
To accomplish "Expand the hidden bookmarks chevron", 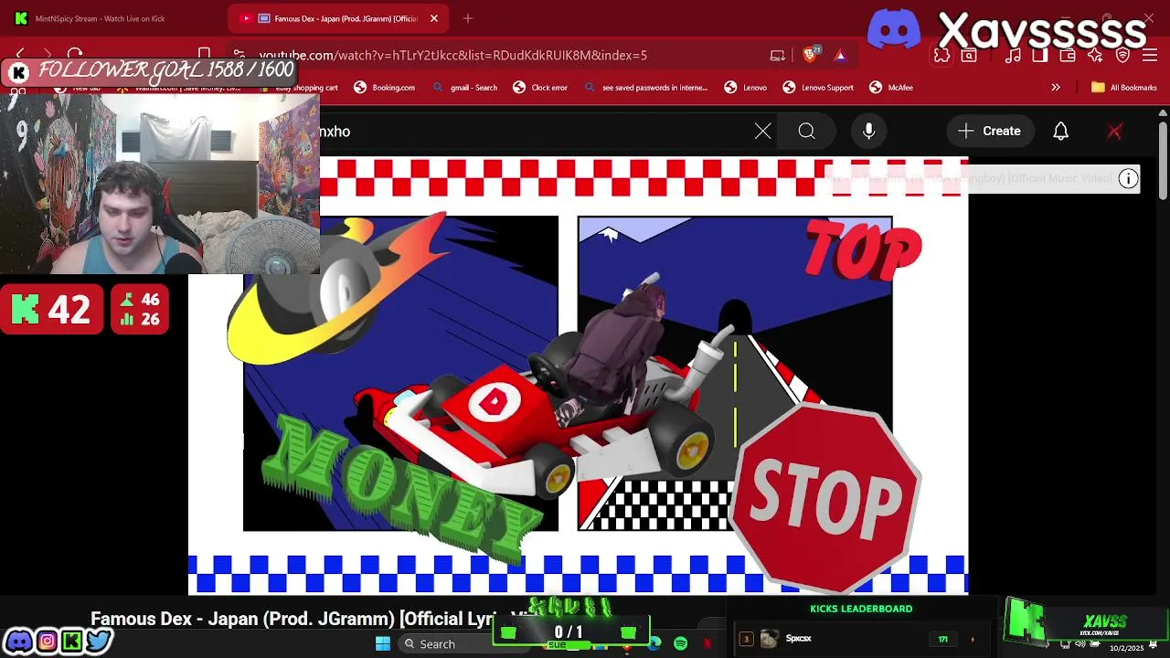I will tap(1056, 88).
